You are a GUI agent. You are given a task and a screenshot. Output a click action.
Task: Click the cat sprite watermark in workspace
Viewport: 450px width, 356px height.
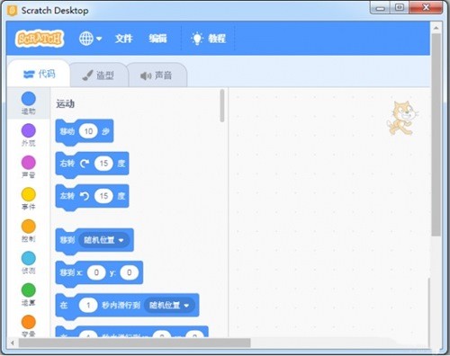(402, 118)
